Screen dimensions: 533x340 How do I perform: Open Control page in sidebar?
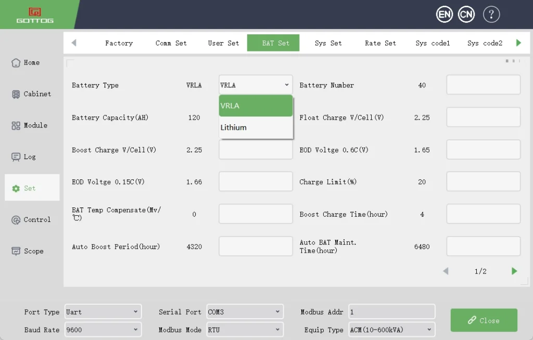tap(31, 220)
